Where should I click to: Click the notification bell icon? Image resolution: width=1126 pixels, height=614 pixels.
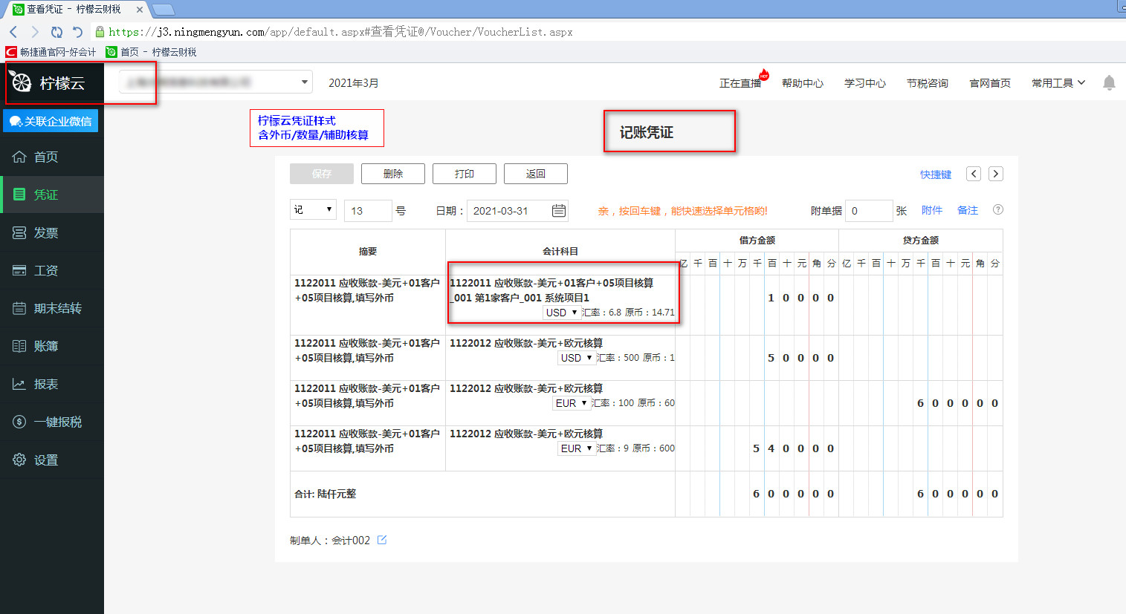pos(1109,82)
